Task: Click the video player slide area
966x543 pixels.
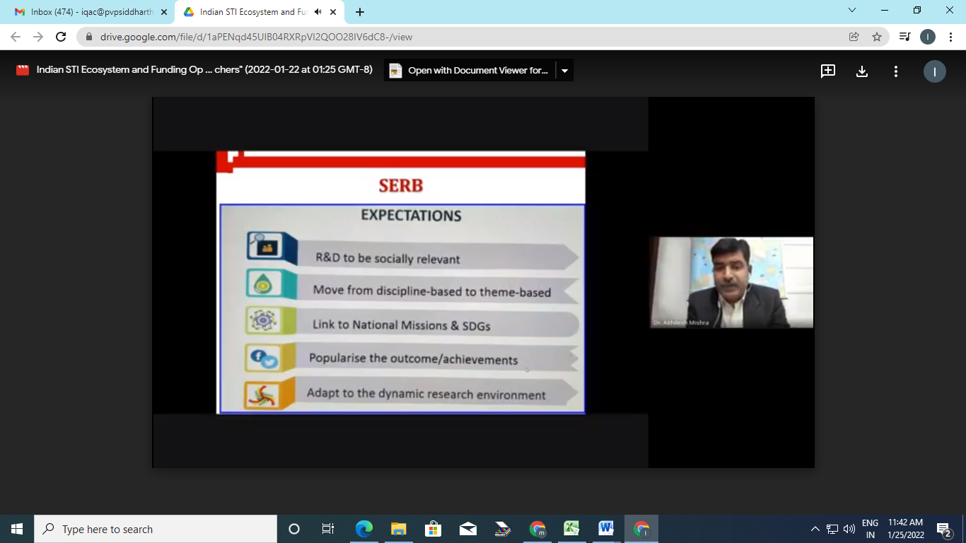Action: pyautogui.click(x=401, y=282)
